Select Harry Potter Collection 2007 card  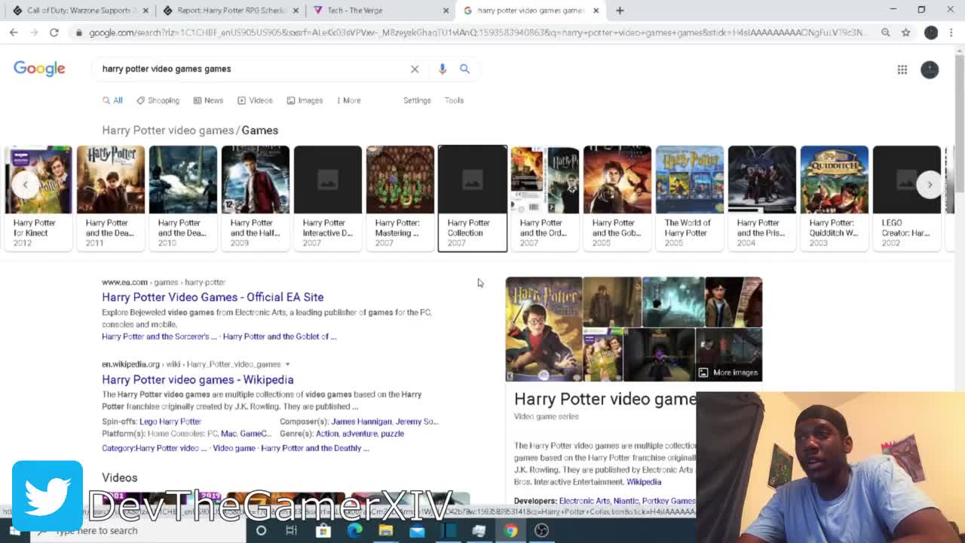pyautogui.click(x=473, y=198)
